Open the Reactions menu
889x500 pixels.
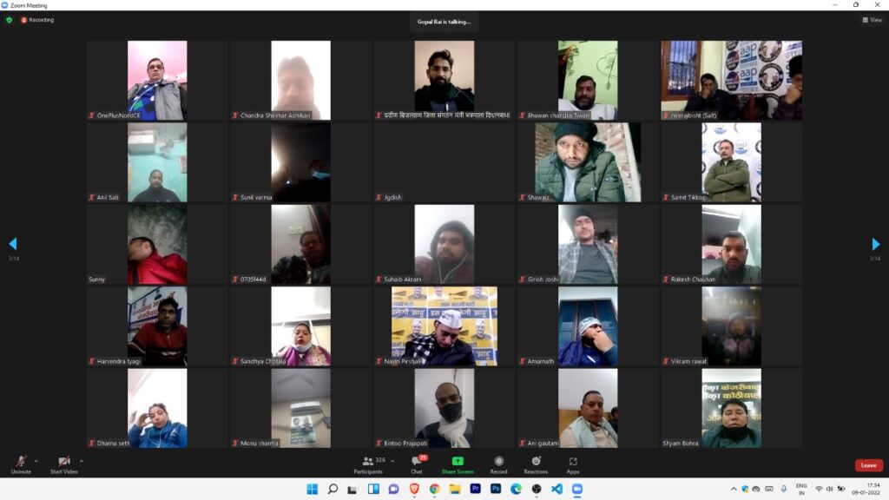[x=536, y=464]
